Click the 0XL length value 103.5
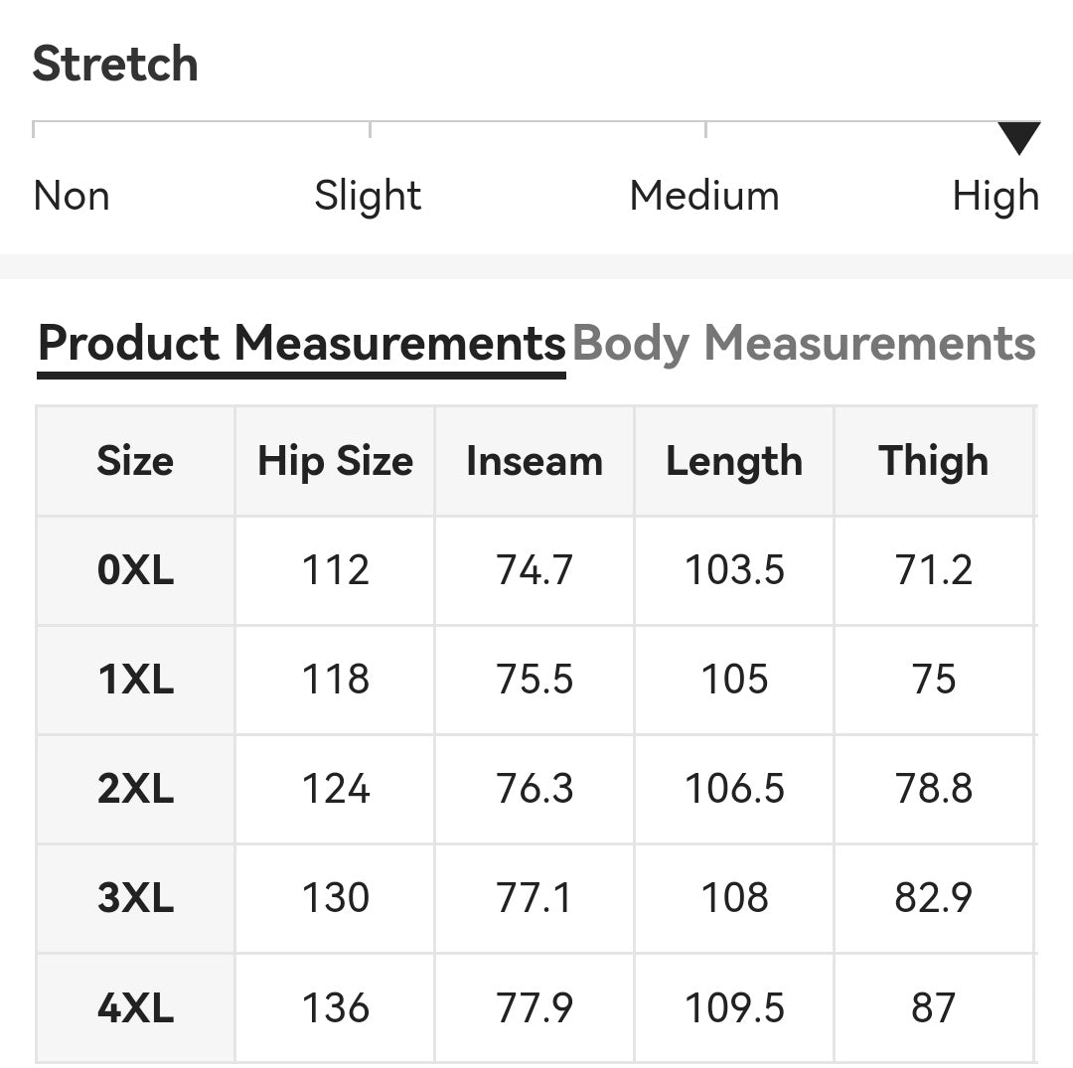The height and width of the screenshot is (1068, 1073). coord(734,570)
